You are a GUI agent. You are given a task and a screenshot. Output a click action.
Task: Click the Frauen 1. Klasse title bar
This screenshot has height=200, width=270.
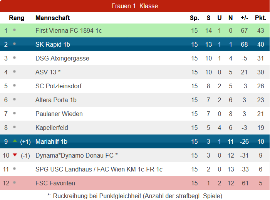(x=135, y=6)
